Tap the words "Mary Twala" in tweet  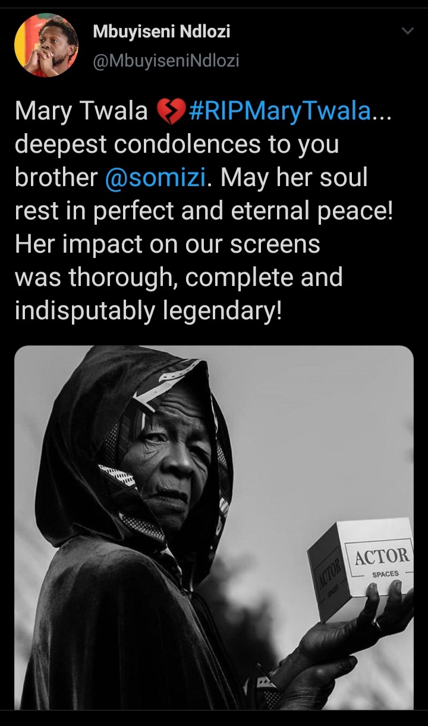(81, 111)
